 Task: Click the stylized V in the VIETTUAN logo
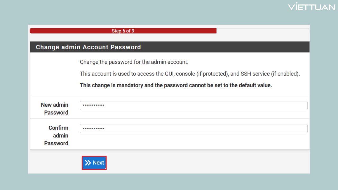coord(293,7)
